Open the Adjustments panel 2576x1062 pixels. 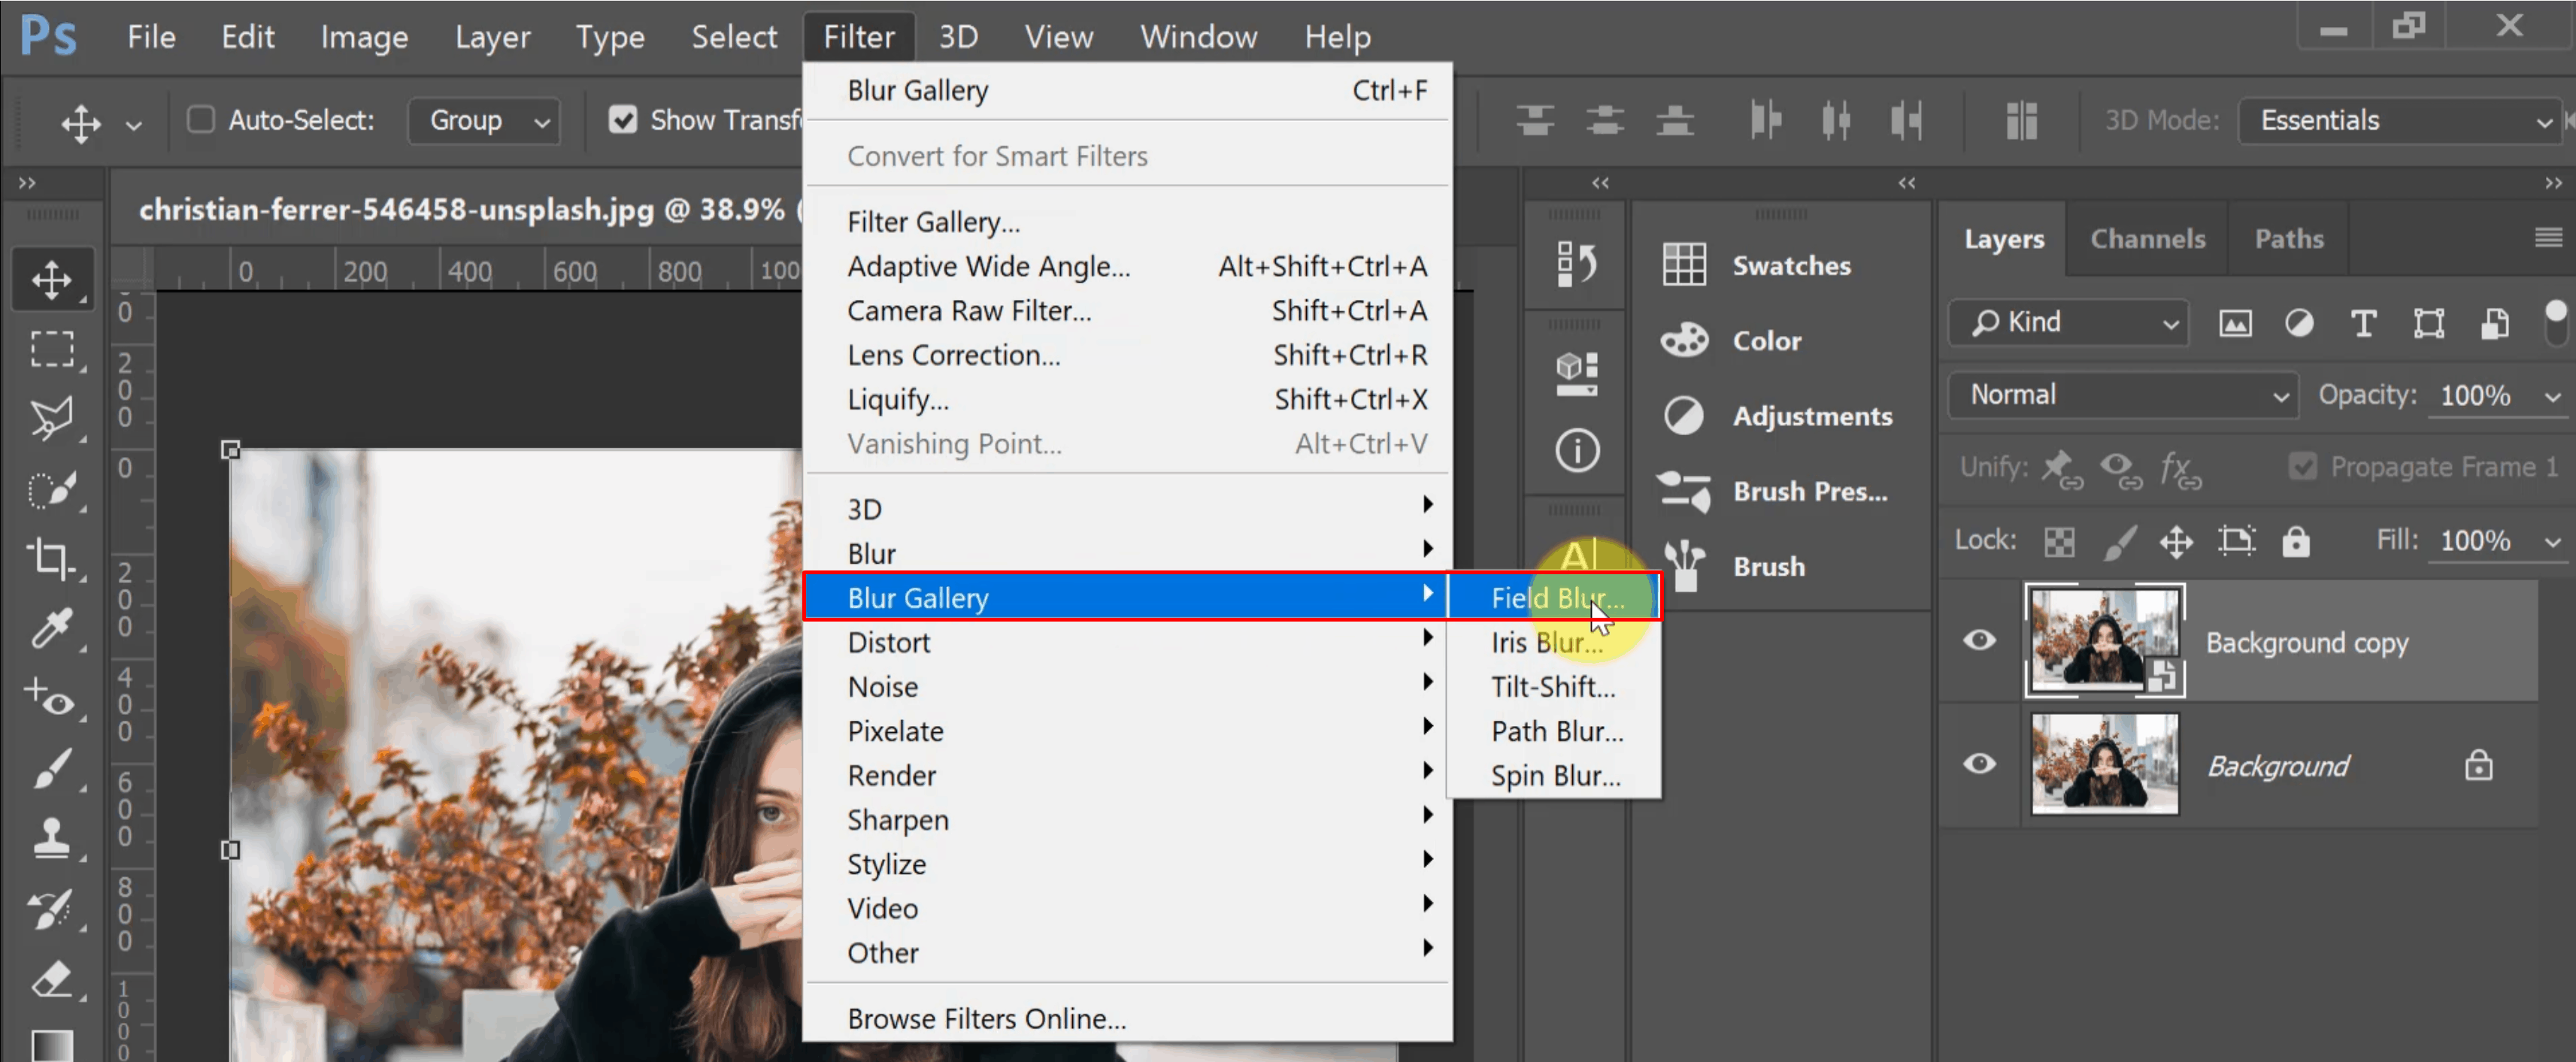pyautogui.click(x=1777, y=415)
